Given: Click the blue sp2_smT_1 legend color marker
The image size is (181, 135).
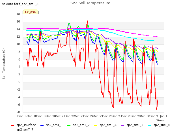Looking at the screenshot, I should pyautogui.click(x=42, y=125).
